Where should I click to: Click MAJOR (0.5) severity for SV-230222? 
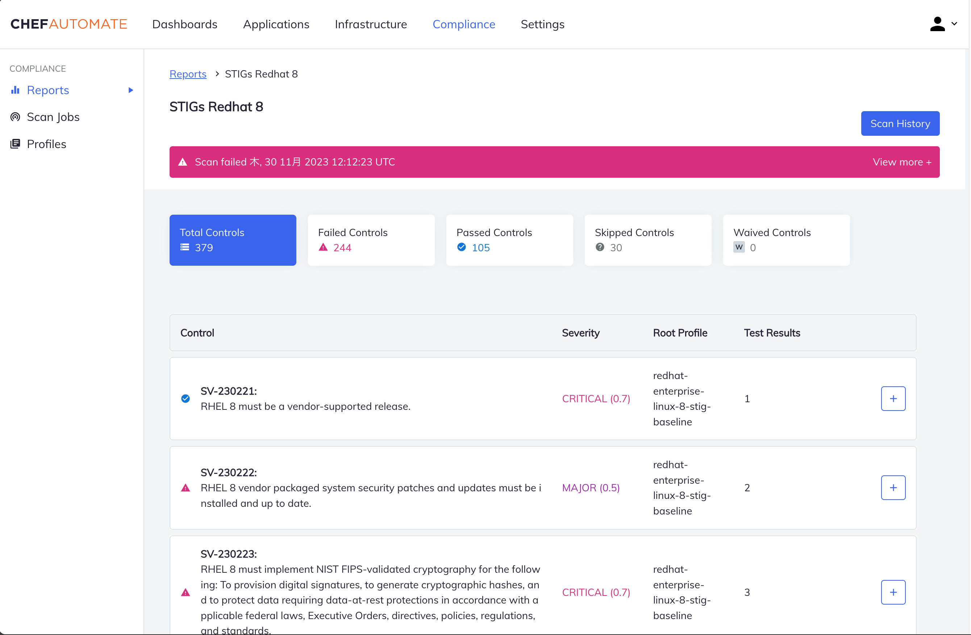click(591, 488)
